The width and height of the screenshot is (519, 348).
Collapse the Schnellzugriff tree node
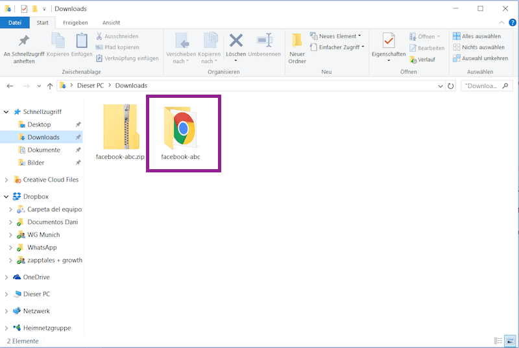[x=6, y=111]
